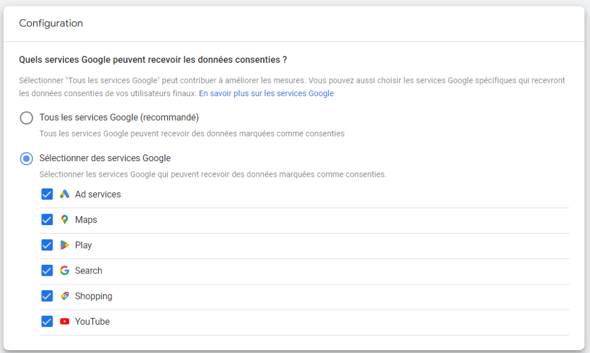Click description 'Sélectionner les services Google qui peuvent'
The width and height of the screenshot is (590, 353).
(x=213, y=174)
